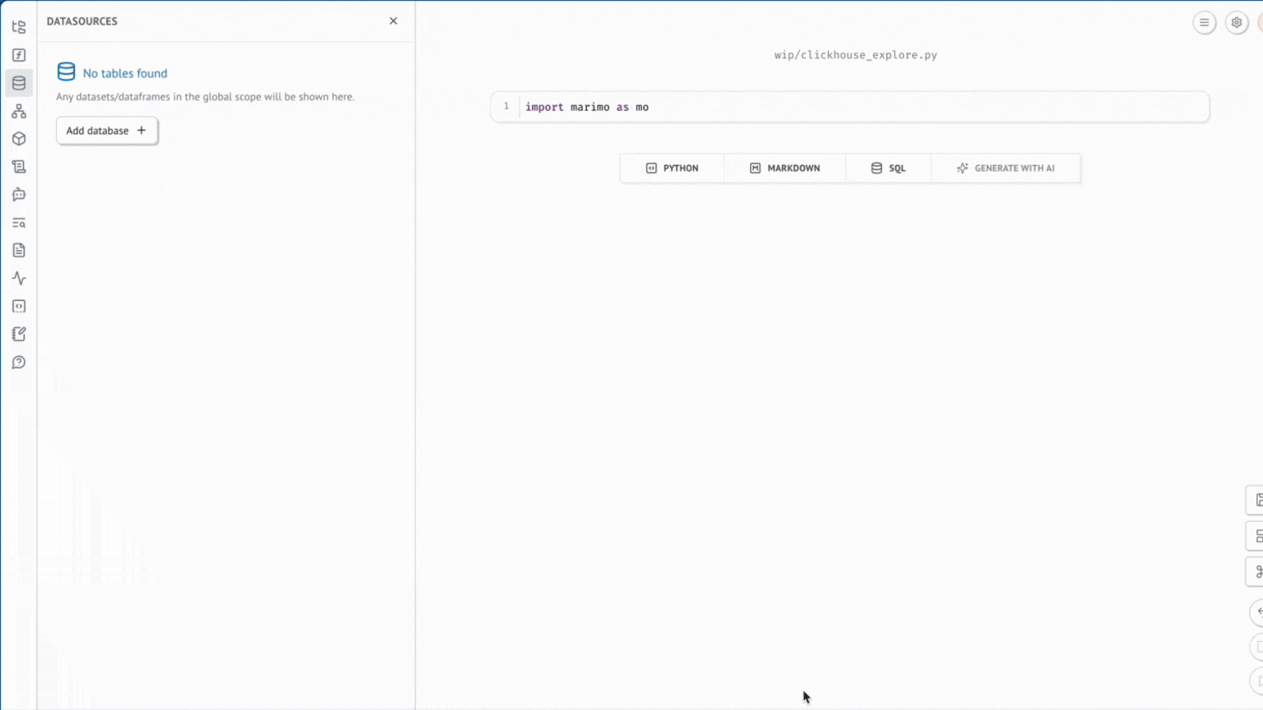1263x710 pixels.
Task: Add a new SQL cell
Action: [x=888, y=168]
